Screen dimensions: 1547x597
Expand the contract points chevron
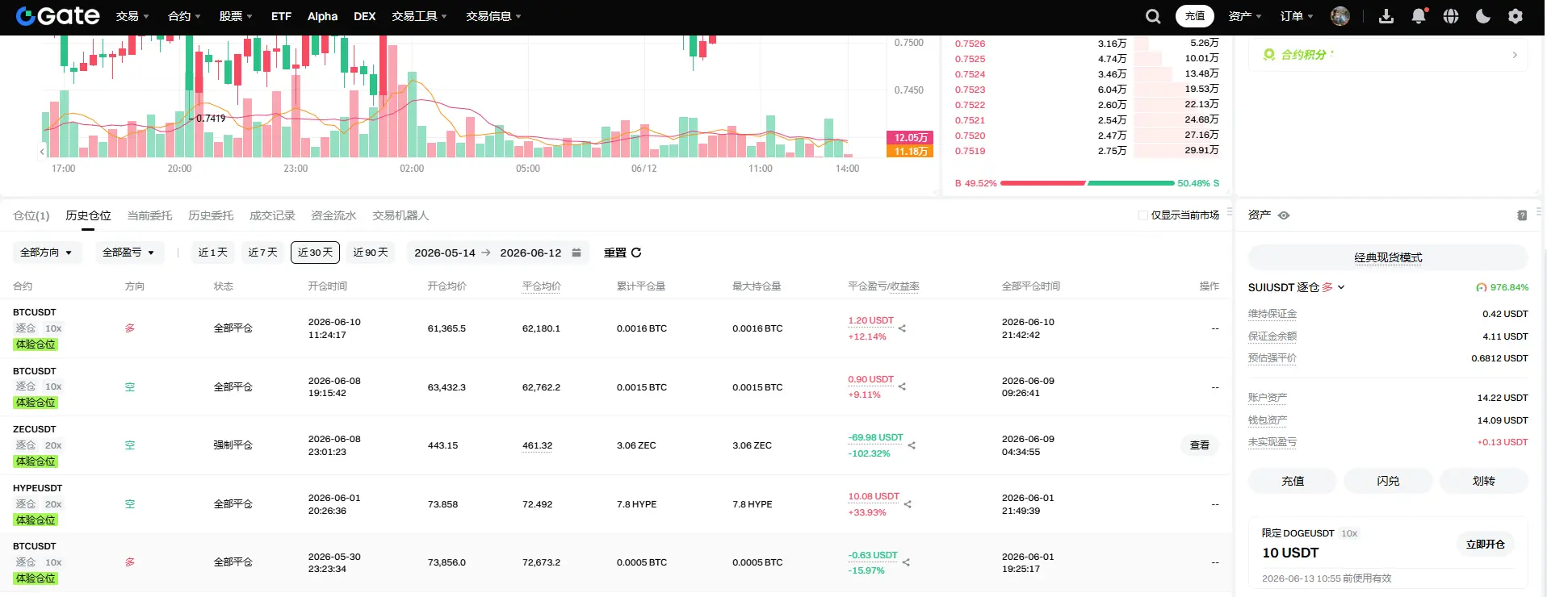(1515, 55)
